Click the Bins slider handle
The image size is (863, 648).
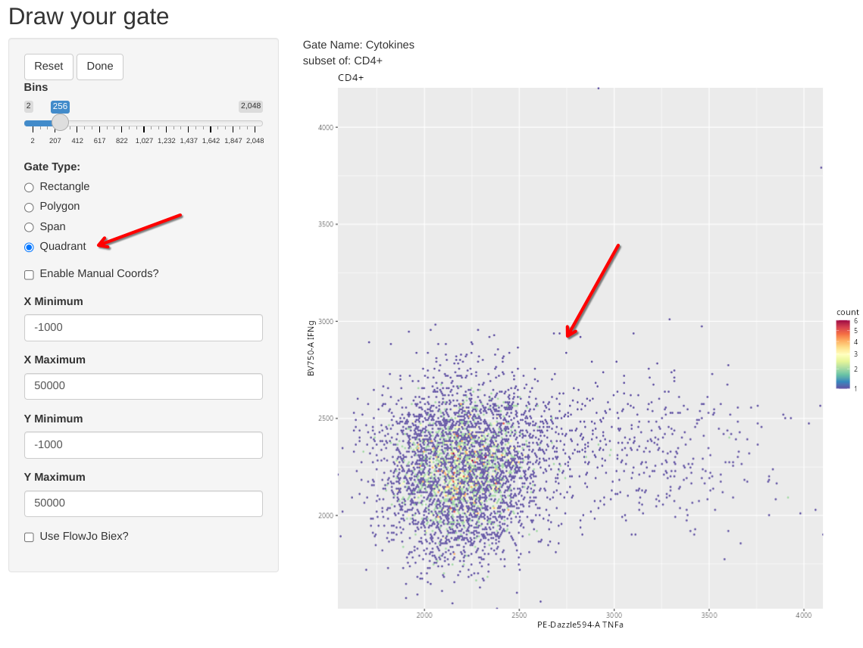[60, 123]
